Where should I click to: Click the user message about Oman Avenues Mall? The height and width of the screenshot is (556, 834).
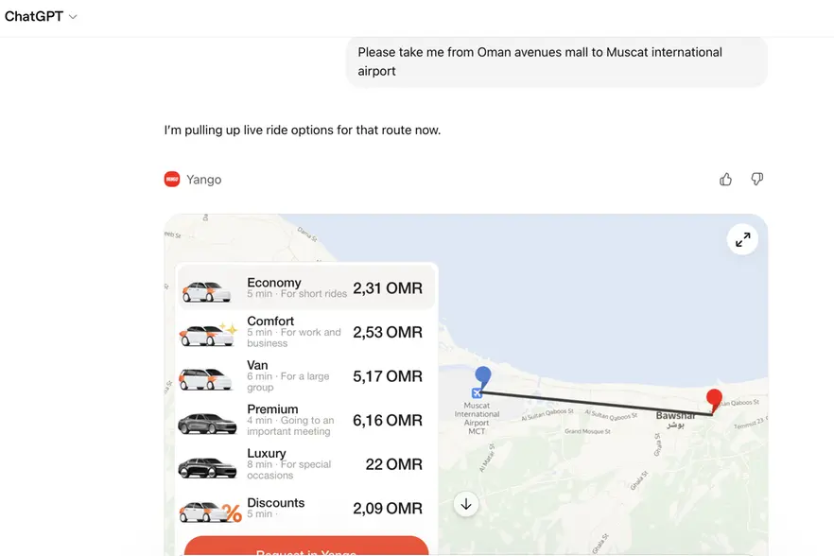[x=556, y=61]
